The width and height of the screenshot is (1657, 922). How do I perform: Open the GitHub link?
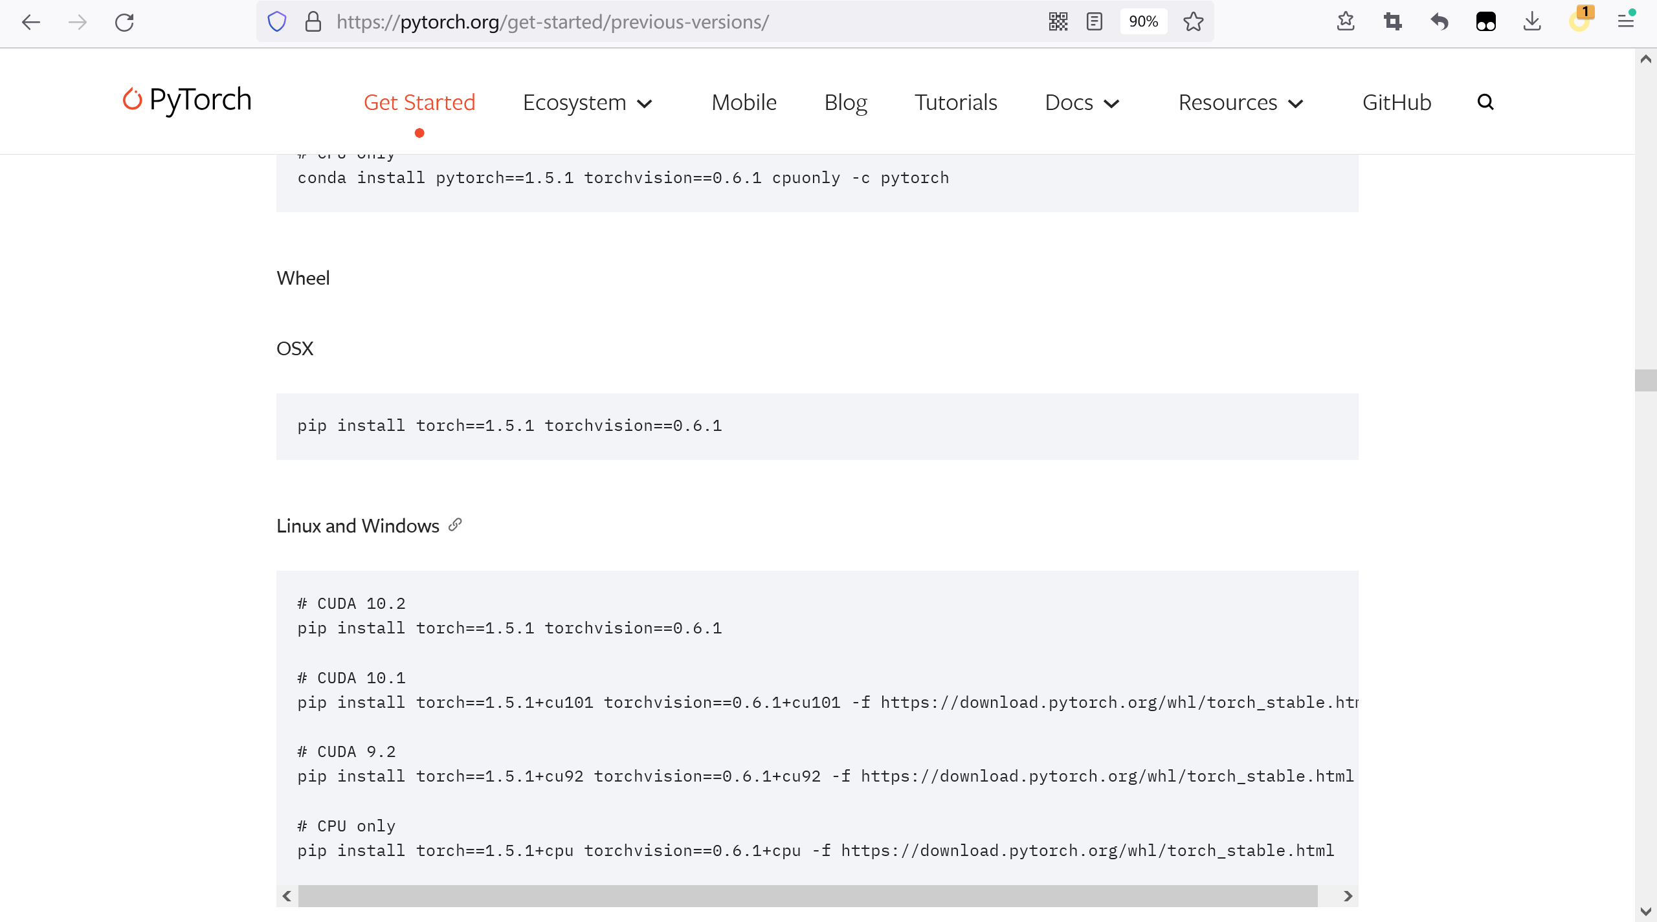(x=1397, y=103)
